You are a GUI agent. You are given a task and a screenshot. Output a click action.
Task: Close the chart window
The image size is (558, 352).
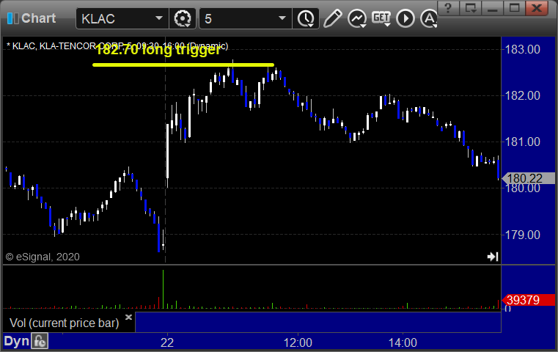pyautogui.click(x=536, y=8)
